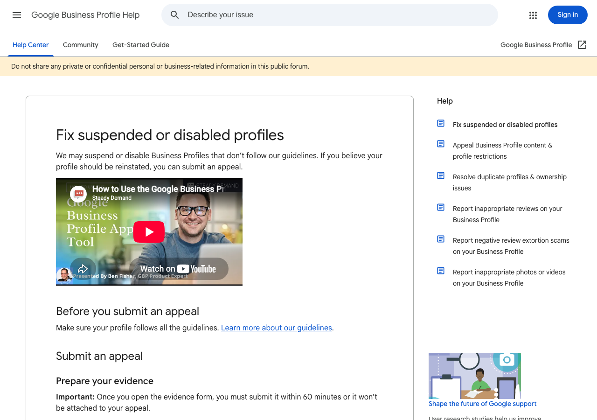Screen dimensions: 597x420
Task: Click the Fix suspended or disabled profiles heading
Action: click(170, 135)
